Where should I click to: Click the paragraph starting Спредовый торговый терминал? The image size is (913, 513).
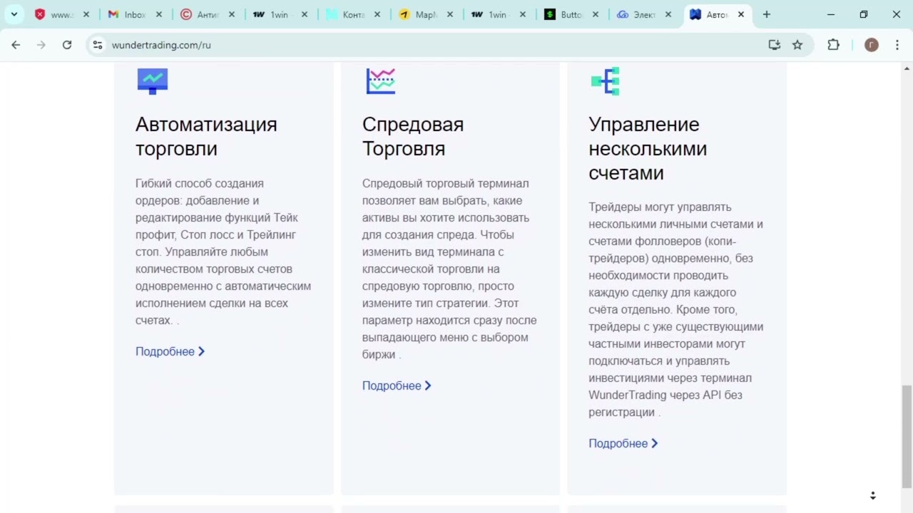[x=449, y=269]
